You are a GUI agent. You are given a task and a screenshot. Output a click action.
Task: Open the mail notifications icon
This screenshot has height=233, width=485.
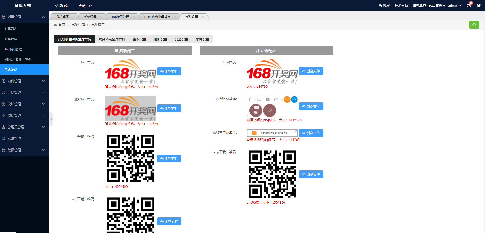[x=469, y=6]
